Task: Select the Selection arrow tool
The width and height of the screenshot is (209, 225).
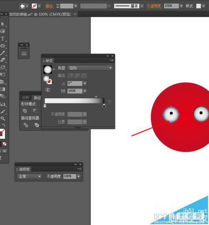Action: click(x=3, y=24)
